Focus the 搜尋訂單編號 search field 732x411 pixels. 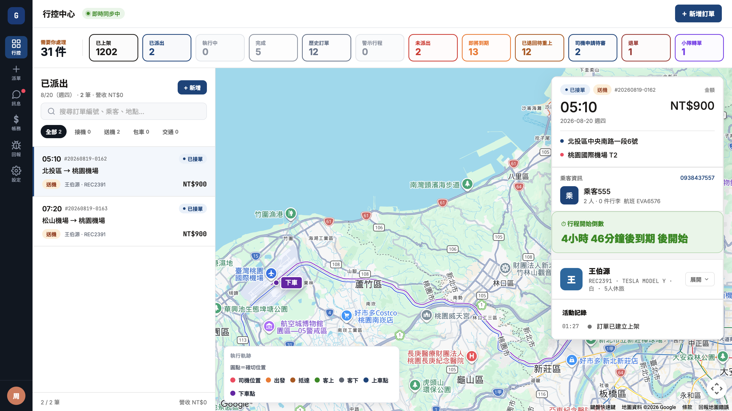[124, 111]
